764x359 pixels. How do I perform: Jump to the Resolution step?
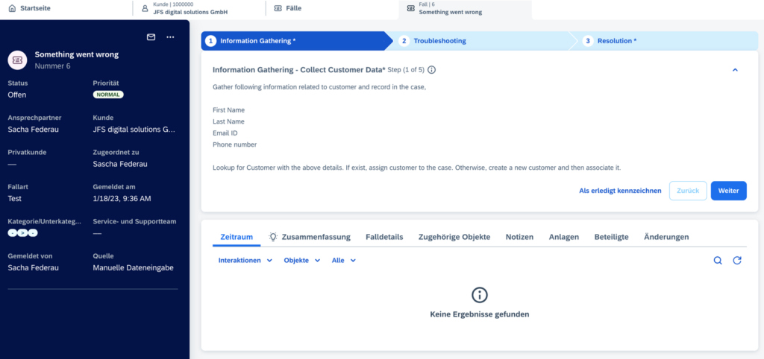616,41
